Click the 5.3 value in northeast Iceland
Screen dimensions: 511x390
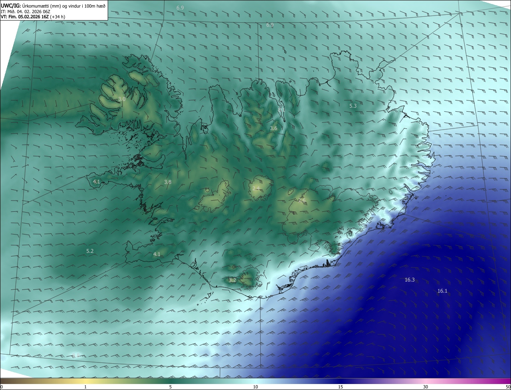click(x=353, y=106)
